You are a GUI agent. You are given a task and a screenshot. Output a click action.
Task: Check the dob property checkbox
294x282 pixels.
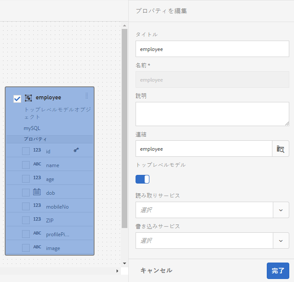26,193
